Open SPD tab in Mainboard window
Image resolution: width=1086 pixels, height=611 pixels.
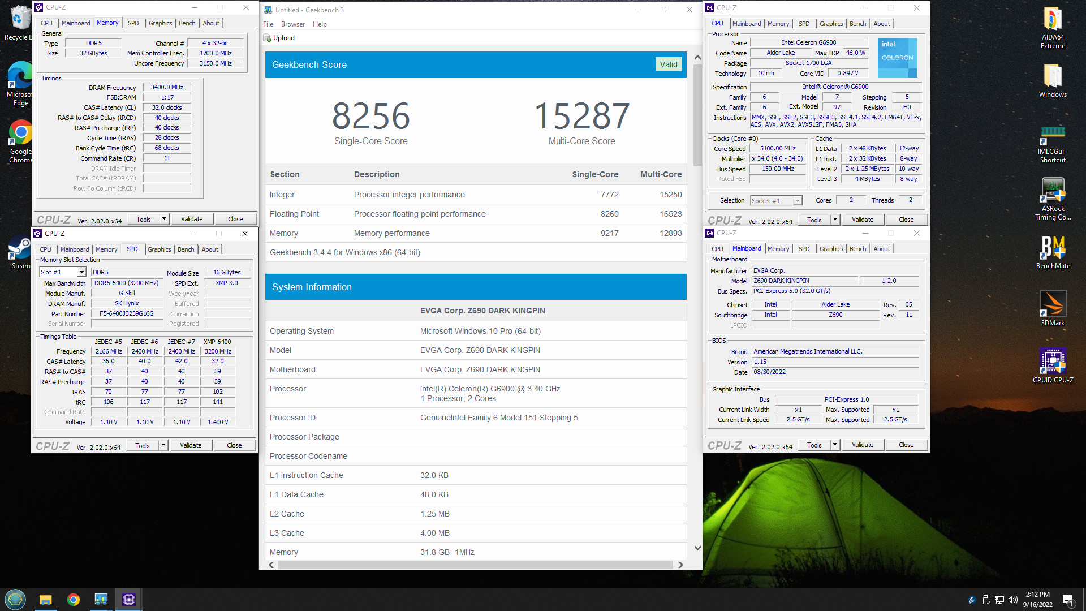coord(804,249)
